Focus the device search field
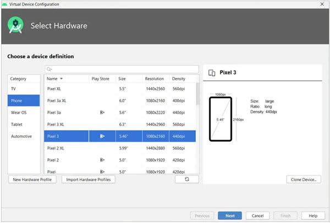Screen dimensions: 330x223 pos(122,69)
